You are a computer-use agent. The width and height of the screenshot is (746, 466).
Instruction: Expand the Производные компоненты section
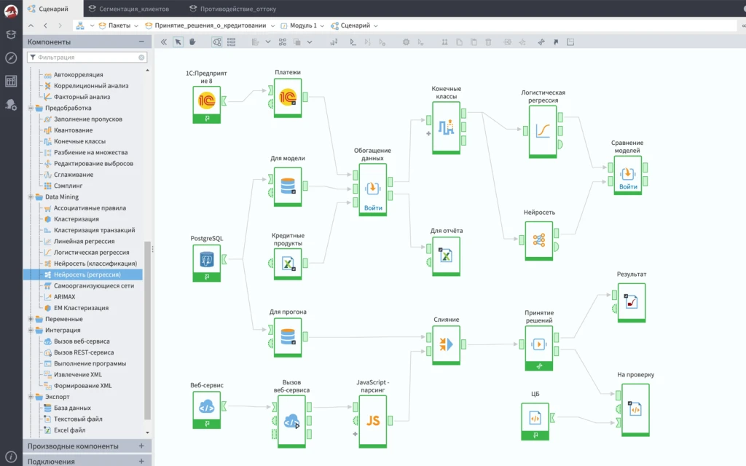point(141,446)
